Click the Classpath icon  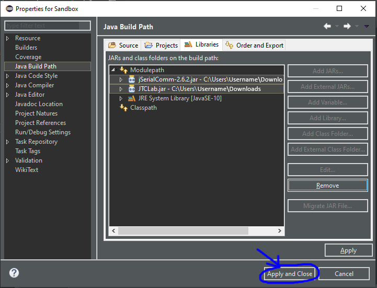123,108
